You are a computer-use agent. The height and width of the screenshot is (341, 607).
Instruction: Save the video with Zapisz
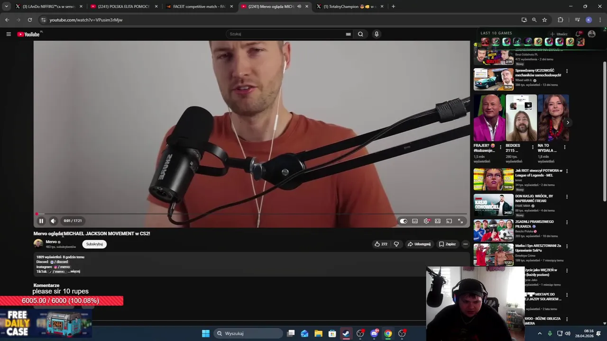pyautogui.click(x=447, y=244)
